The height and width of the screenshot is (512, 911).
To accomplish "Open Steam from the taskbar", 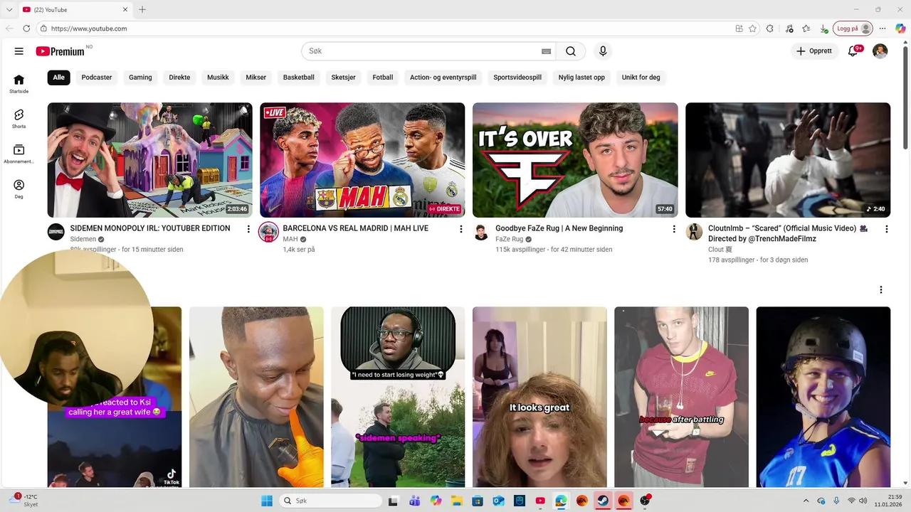I will 603,501.
